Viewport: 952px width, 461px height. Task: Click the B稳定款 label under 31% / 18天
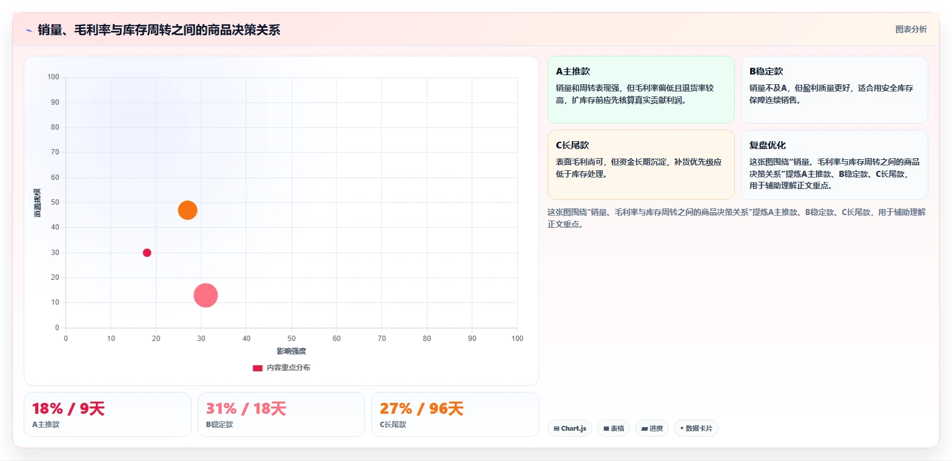click(x=220, y=425)
